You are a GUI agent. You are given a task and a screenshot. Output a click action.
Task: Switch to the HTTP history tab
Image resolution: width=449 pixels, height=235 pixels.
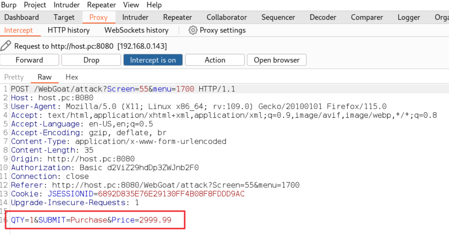(68, 30)
